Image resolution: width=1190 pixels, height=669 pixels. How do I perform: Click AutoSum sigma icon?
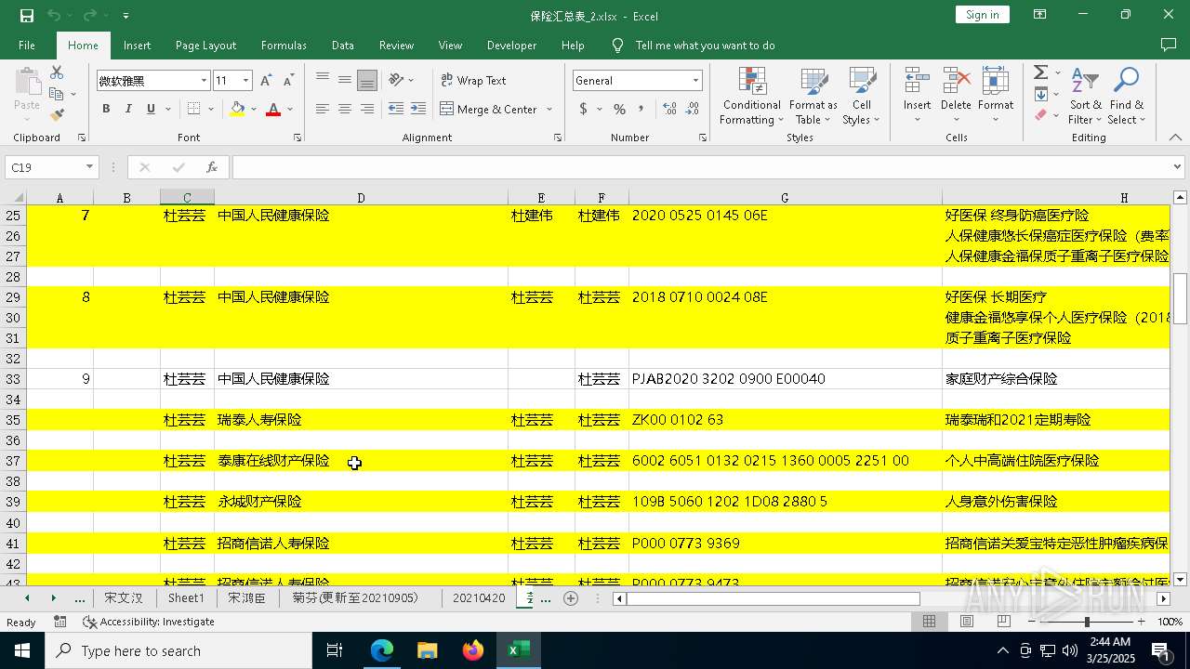pyautogui.click(x=1041, y=72)
